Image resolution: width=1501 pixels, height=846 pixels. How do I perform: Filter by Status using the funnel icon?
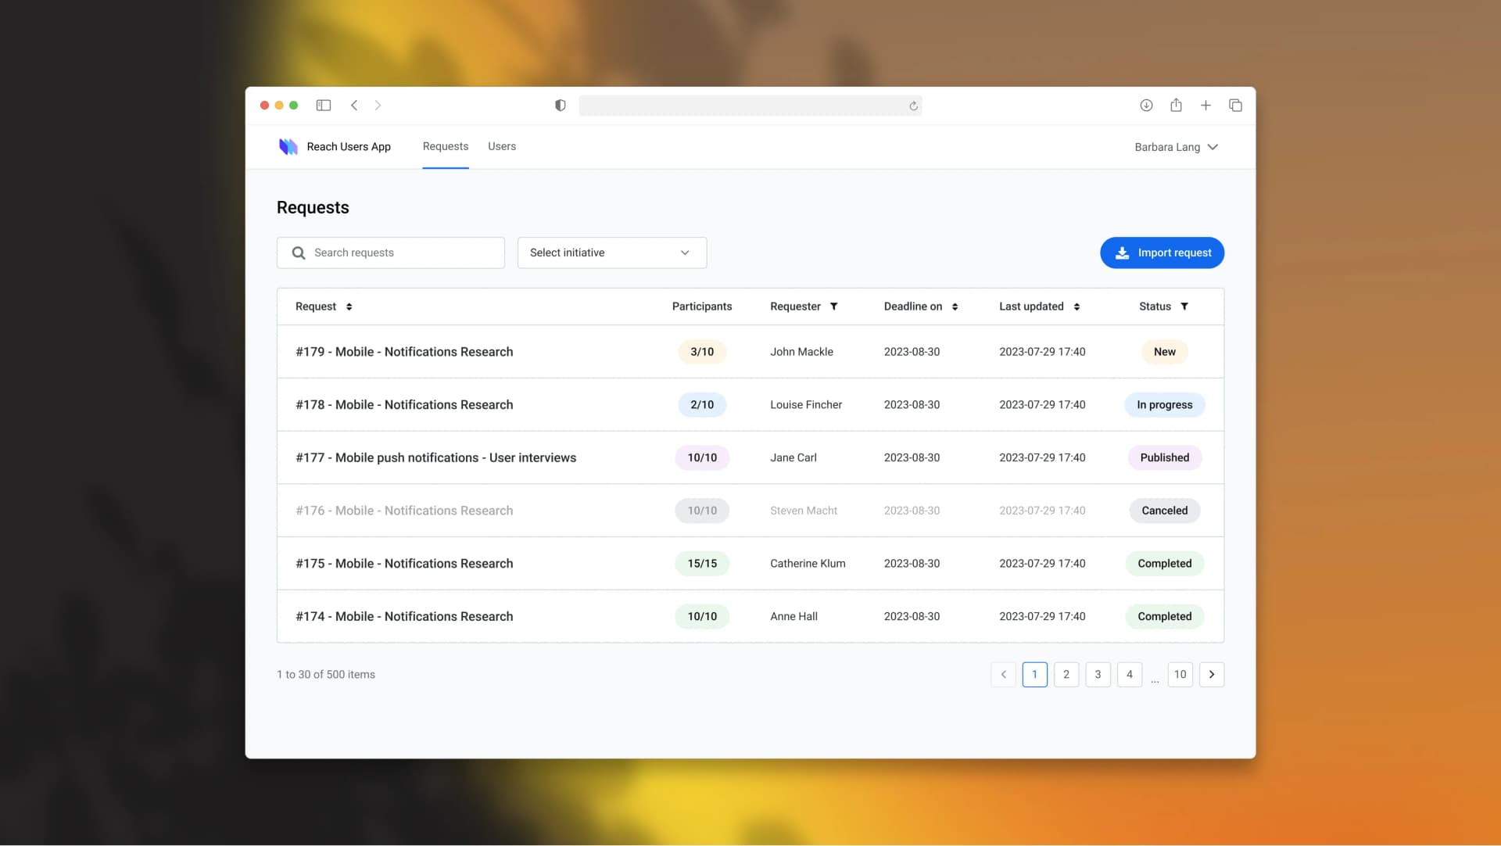click(1184, 306)
